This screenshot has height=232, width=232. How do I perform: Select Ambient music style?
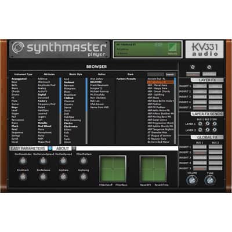coord(69,82)
